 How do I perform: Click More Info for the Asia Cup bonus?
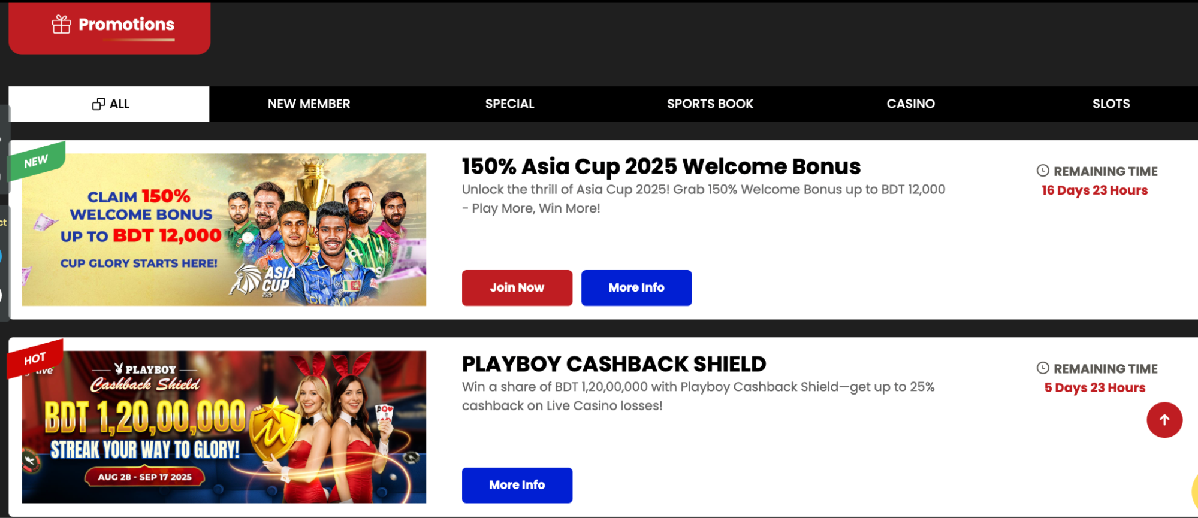636,287
